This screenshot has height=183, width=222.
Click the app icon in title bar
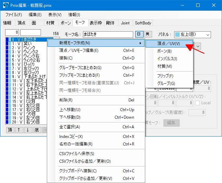pyautogui.click(x=6, y=5)
